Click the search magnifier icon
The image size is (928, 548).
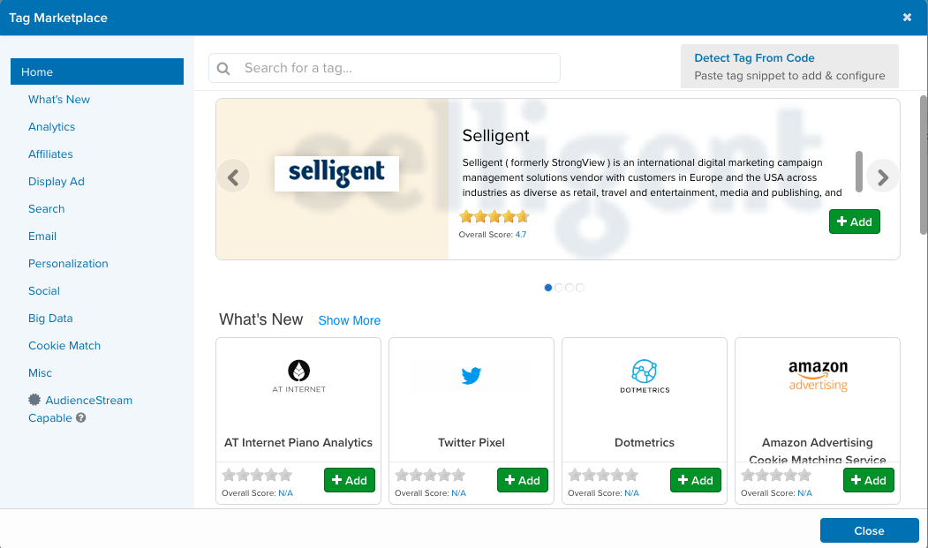pos(223,68)
